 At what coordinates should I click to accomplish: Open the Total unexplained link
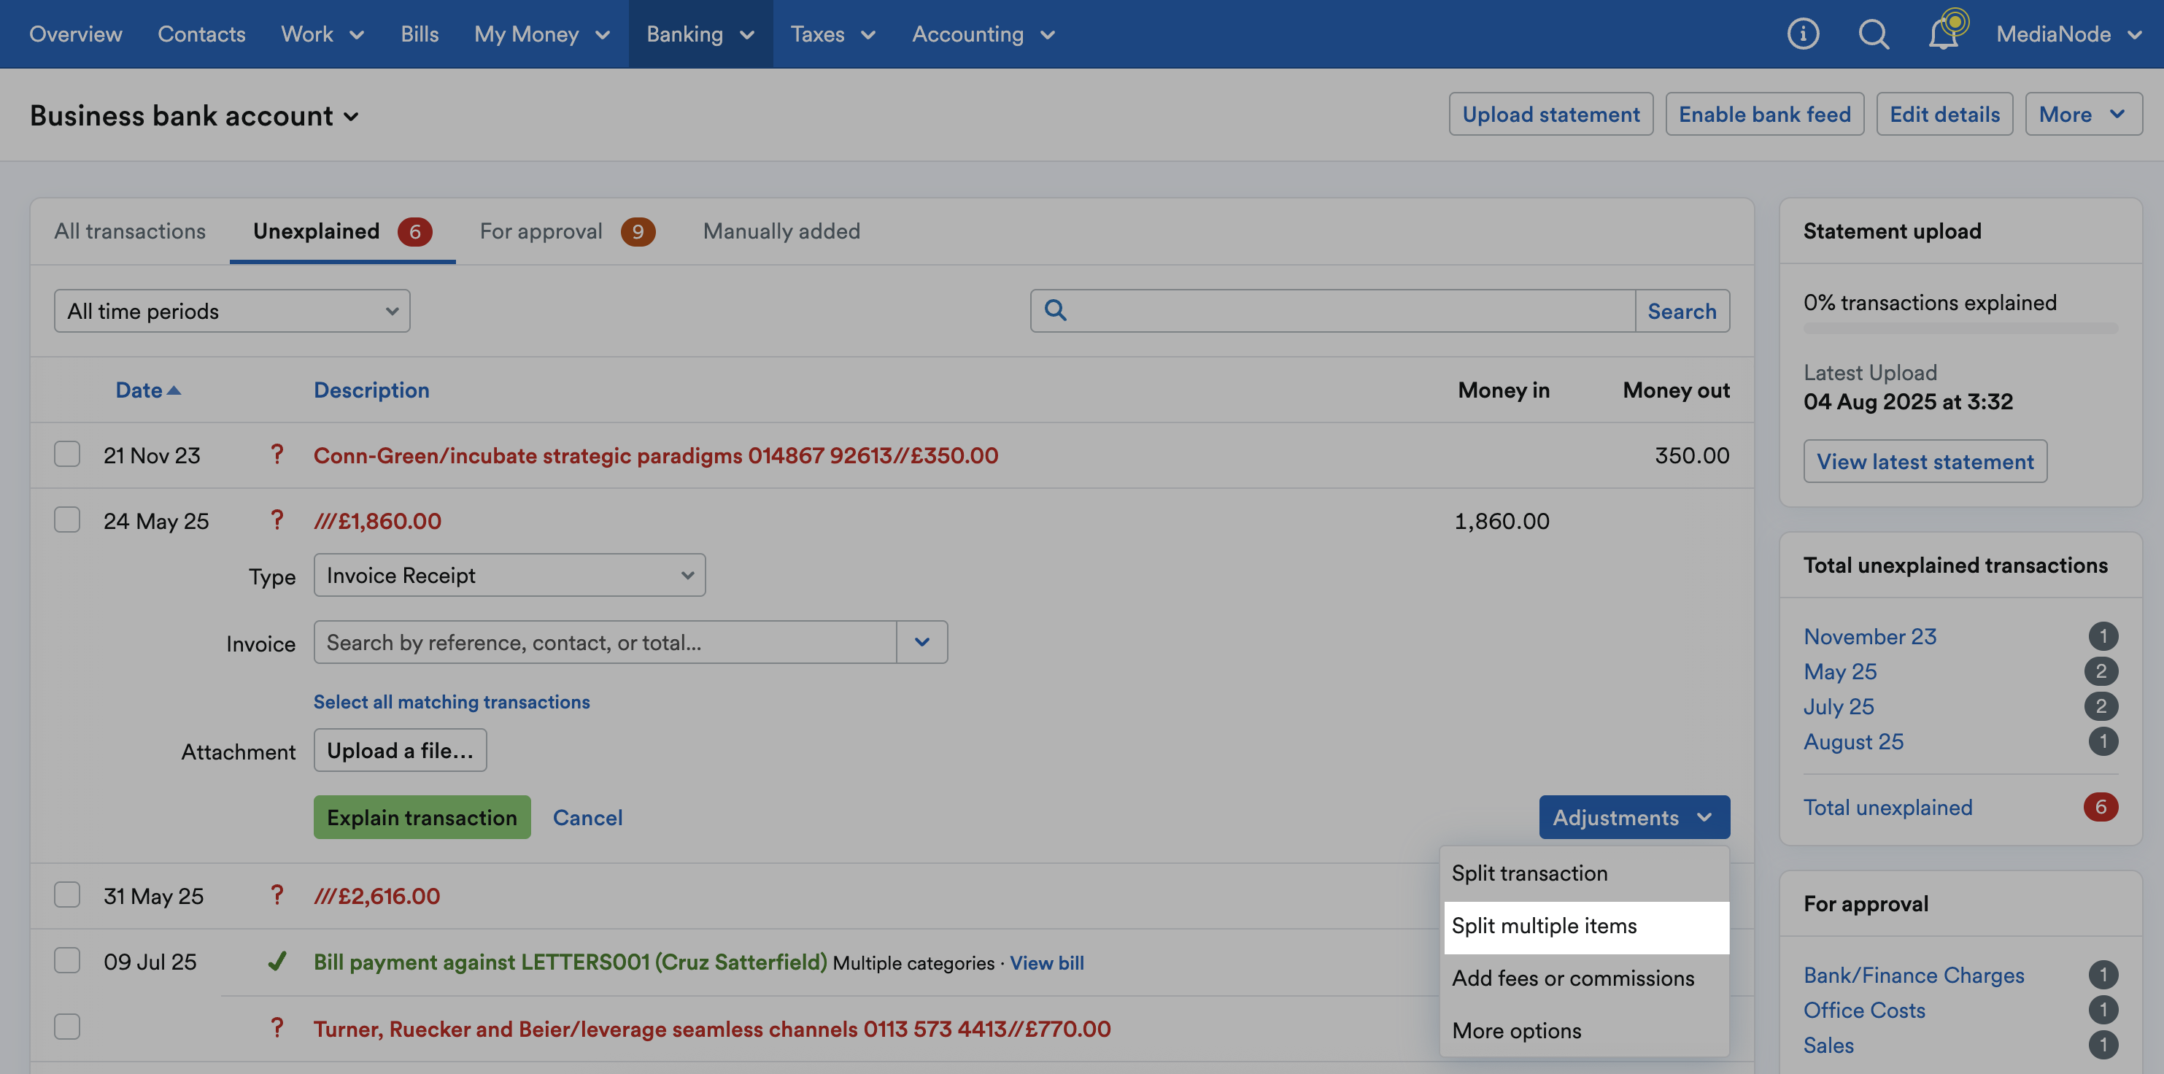[x=1887, y=808]
